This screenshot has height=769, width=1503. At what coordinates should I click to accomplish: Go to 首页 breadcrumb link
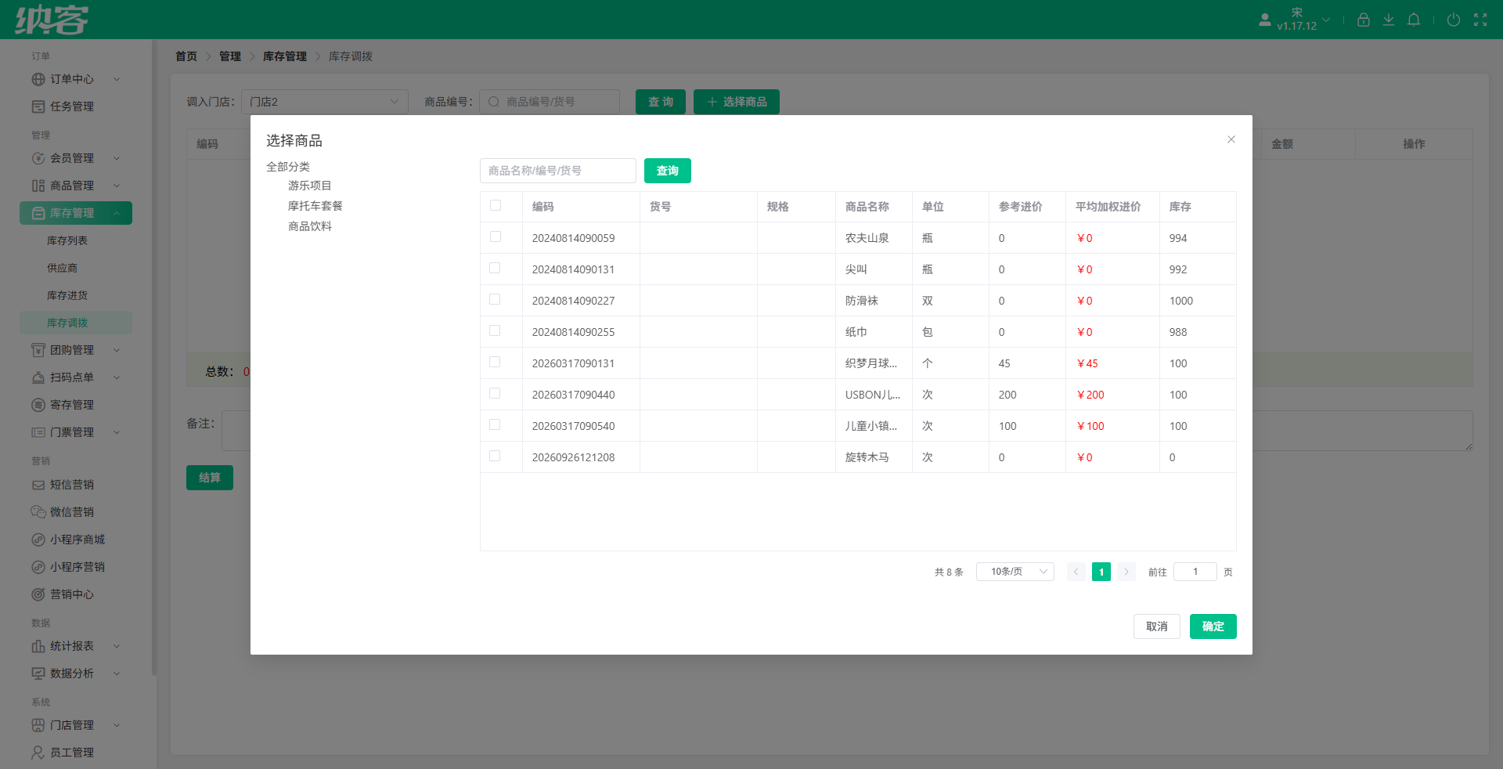tap(186, 56)
